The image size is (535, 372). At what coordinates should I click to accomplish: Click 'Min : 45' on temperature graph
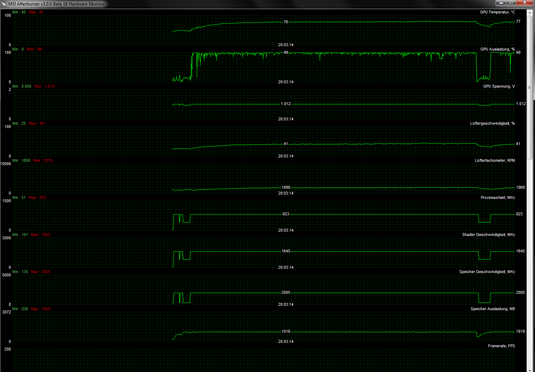pyautogui.click(x=19, y=12)
